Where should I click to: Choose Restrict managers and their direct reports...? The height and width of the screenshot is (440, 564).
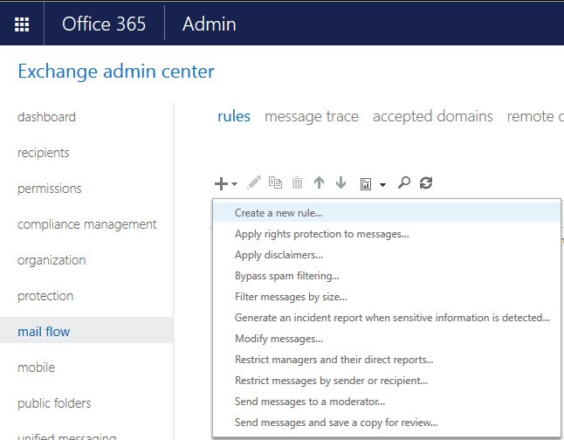pos(387,360)
